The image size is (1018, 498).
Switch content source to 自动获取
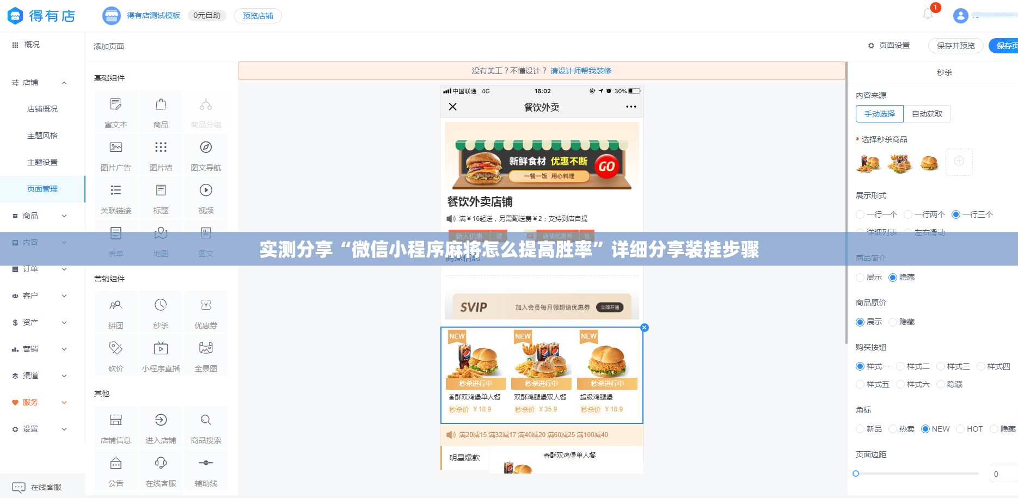coord(927,114)
